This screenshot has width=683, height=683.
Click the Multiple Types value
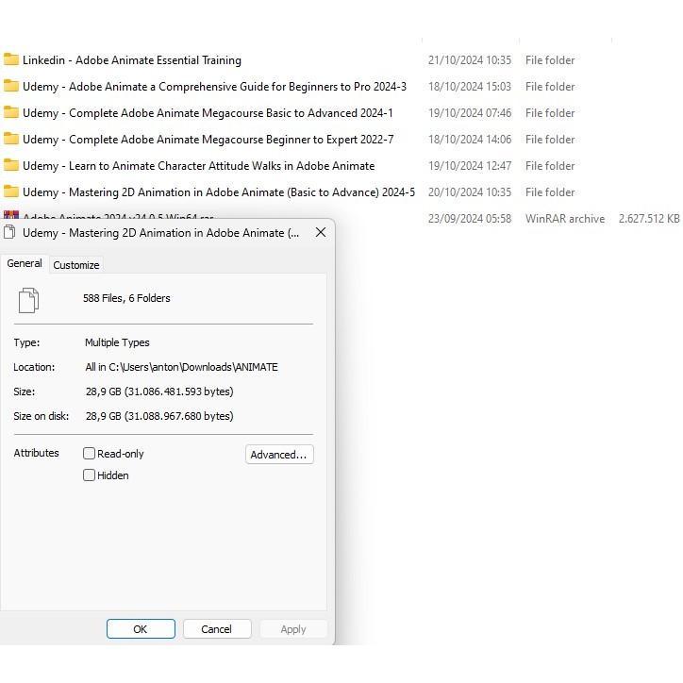tap(117, 342)
